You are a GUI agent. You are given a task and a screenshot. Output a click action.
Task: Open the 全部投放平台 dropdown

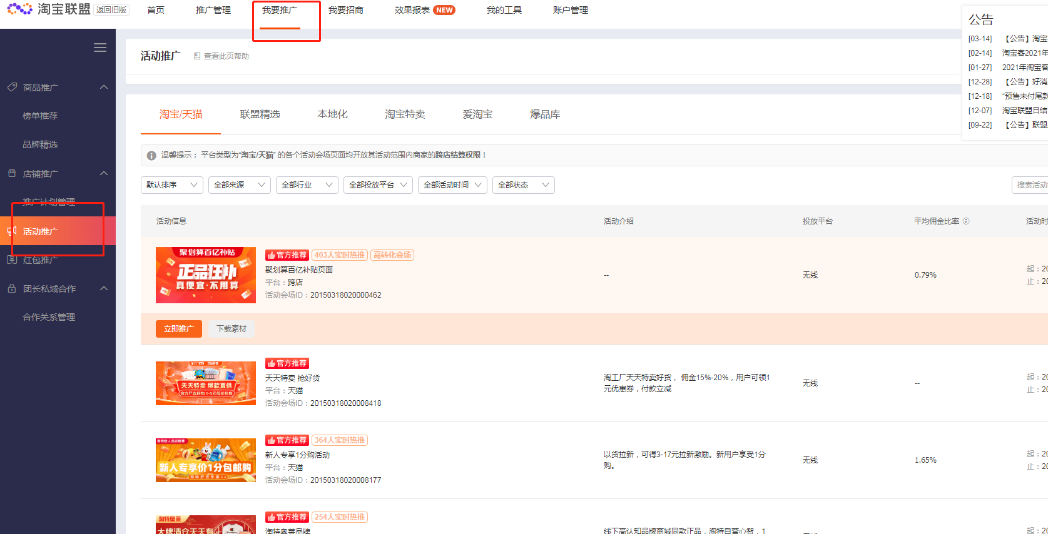(378, 185)
